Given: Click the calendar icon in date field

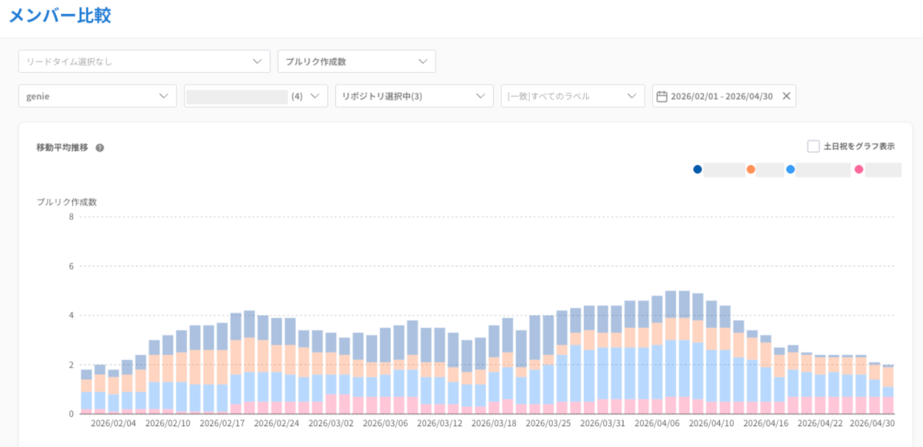Looking at the screenshot, I should coord(661,96).
